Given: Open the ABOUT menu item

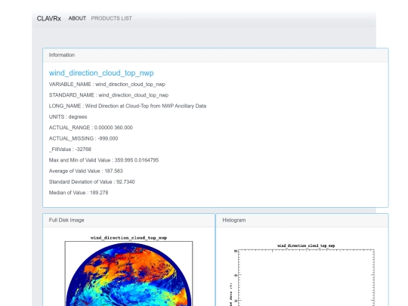Looking at the screenshot, I should [77, 18].
